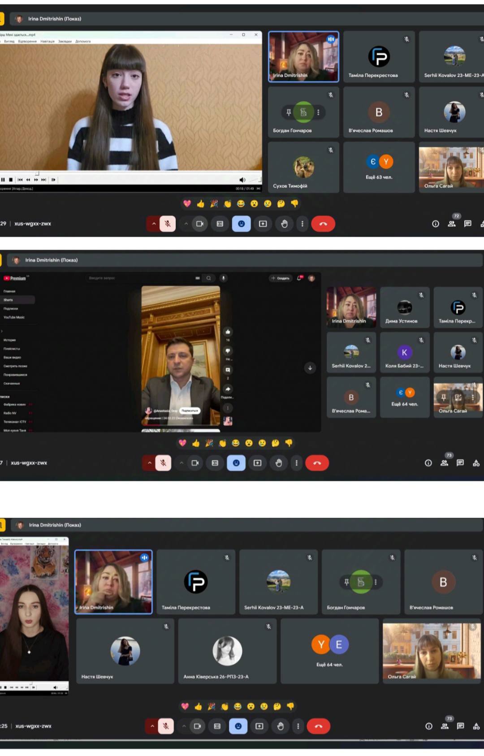Toggle captions in the bottom meeting toolbar
Screen dimensions: 484x756
pyautogui.click(x=217, y=726)
